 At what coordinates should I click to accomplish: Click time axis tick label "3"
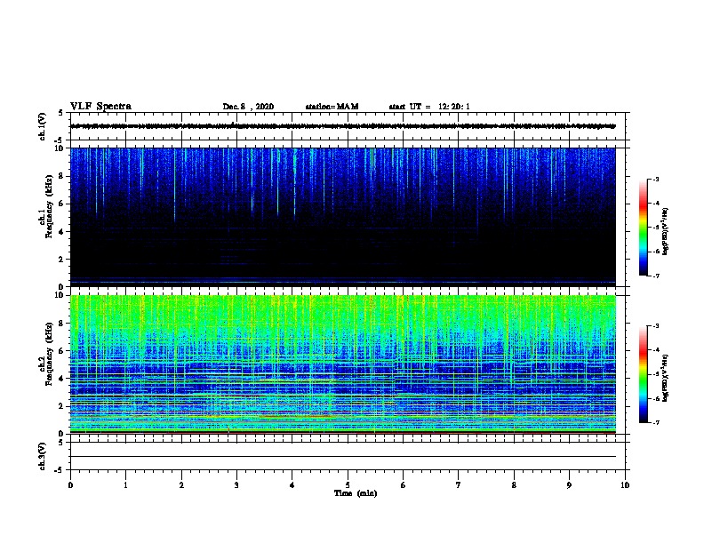[236, 484]
